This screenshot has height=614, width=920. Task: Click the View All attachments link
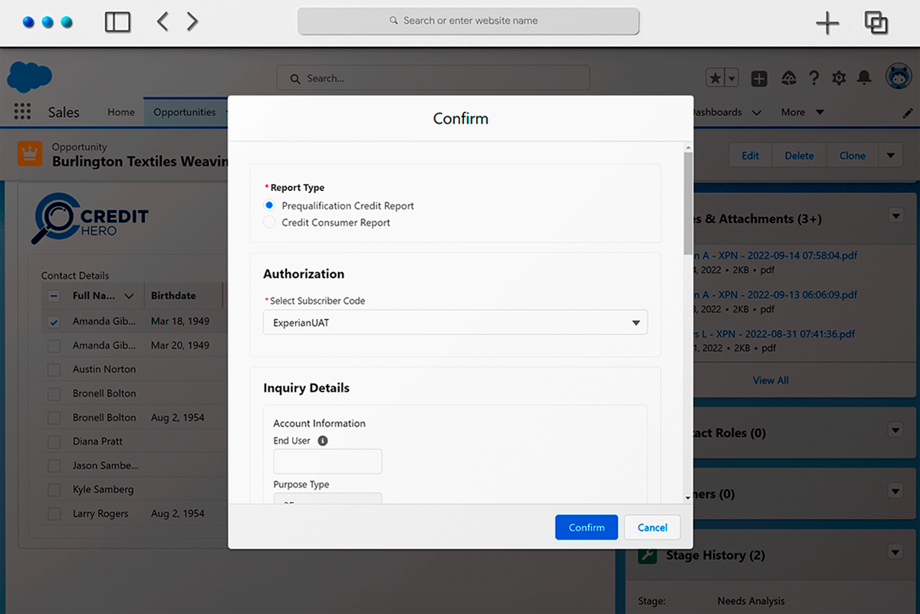coord(770,379)
